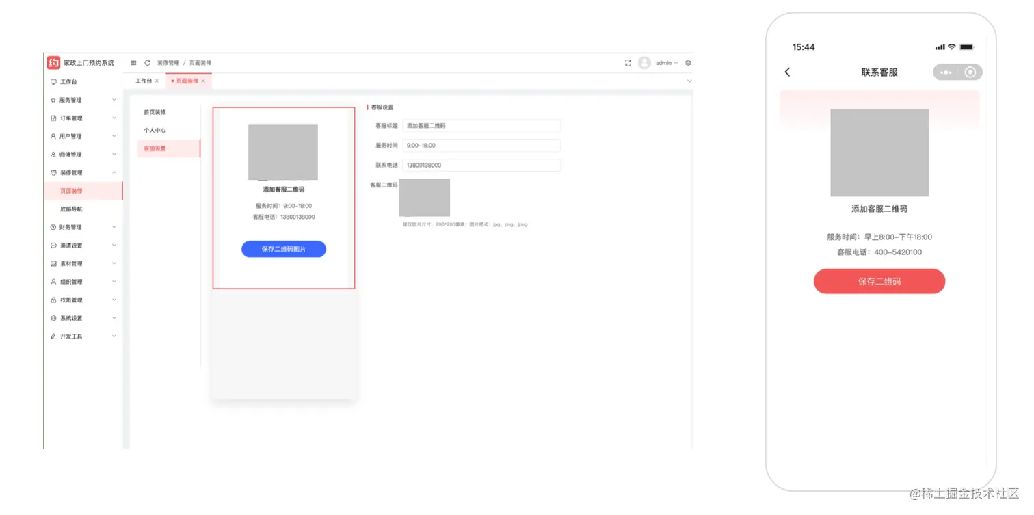Expand the 财务管理 chevron
The width and height of the screenshot is (1034, 515).
pyautogui.click(x=114, y=227)
